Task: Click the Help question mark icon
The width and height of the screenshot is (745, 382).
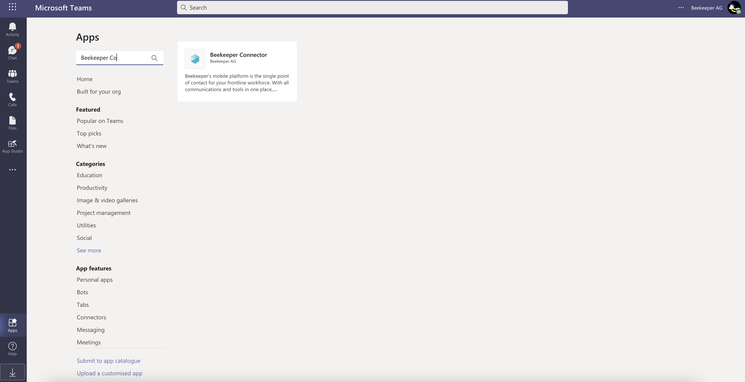Action: click(x=12, y=348)
